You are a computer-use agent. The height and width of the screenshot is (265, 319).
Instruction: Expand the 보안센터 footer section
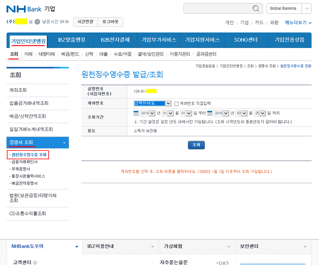pos(273,246)
